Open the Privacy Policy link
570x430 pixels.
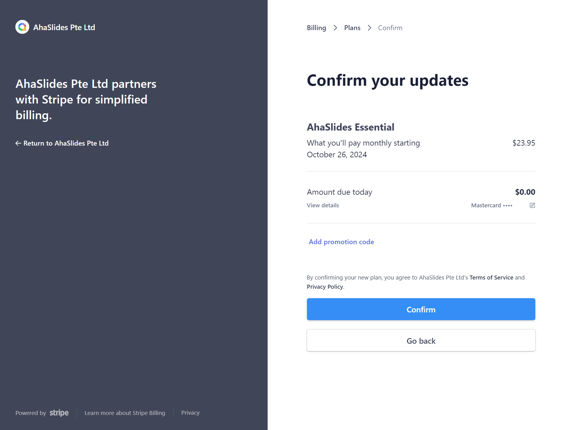[325, 287]
